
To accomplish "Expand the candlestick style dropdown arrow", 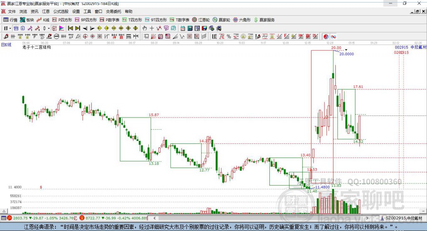I will point(49,28).
